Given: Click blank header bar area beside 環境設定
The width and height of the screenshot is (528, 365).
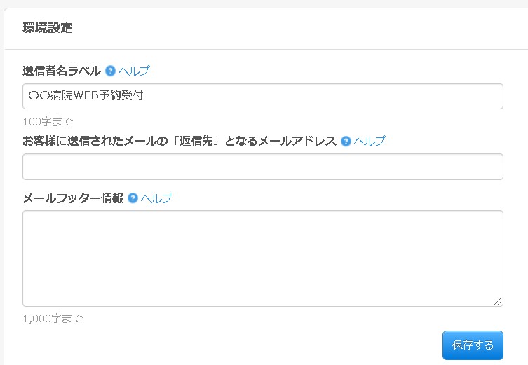Looking at the screenshot, I should [x=295, y=29].
